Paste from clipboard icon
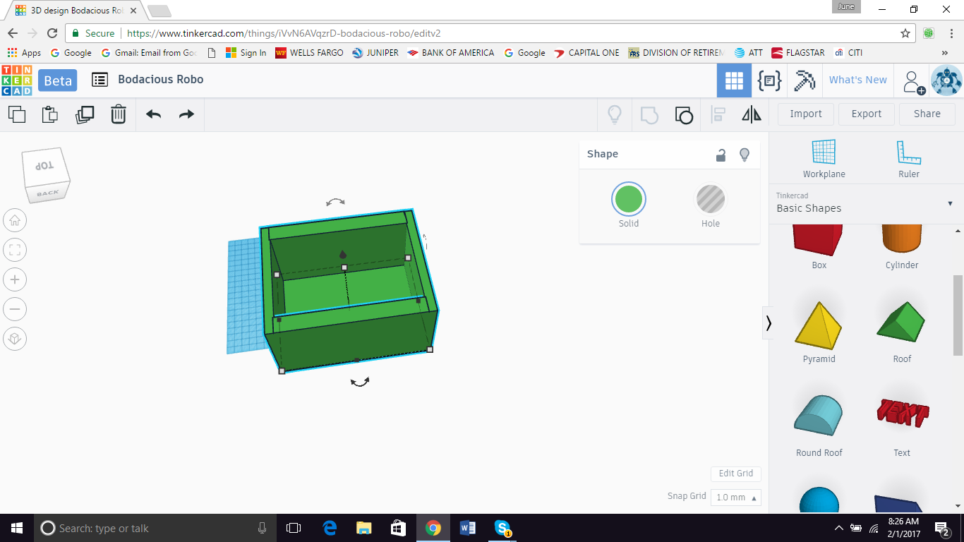 coord(50,114)
